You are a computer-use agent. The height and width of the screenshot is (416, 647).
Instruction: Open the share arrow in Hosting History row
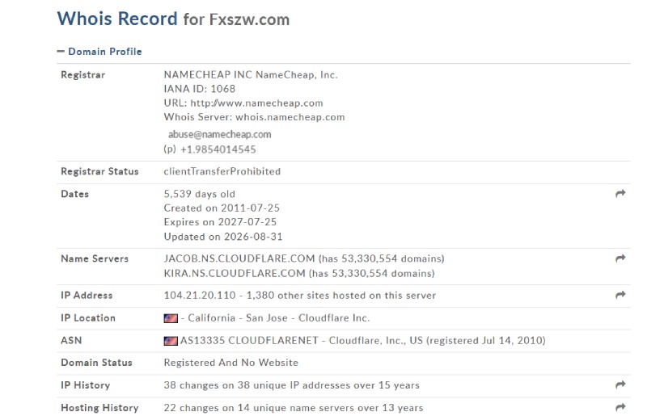[620, 407]
